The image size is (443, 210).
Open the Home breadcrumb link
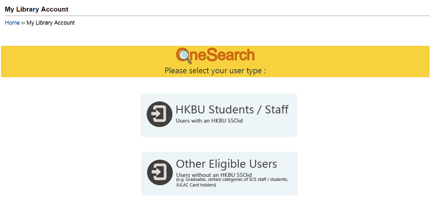coord(12,22)
